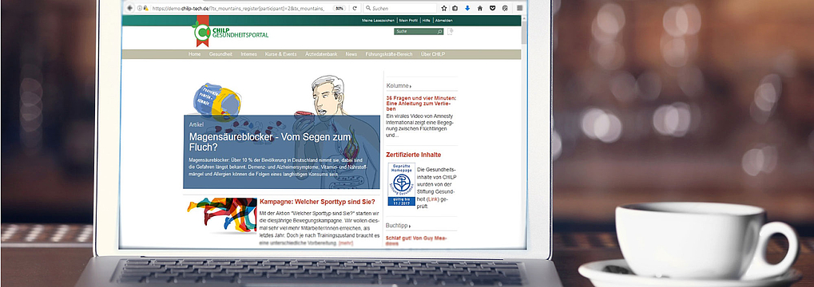Image resolution: width=814 pixels, height=287 pixels.
Task: Open the Gesundheit navigation menu
Action: pyautogui.click(x=220, y=54)
